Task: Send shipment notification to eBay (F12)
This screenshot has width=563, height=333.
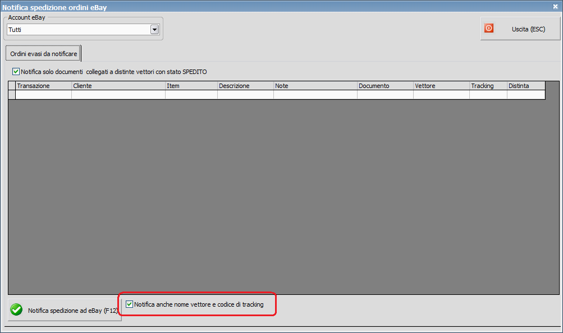Action: click(65, 310)
